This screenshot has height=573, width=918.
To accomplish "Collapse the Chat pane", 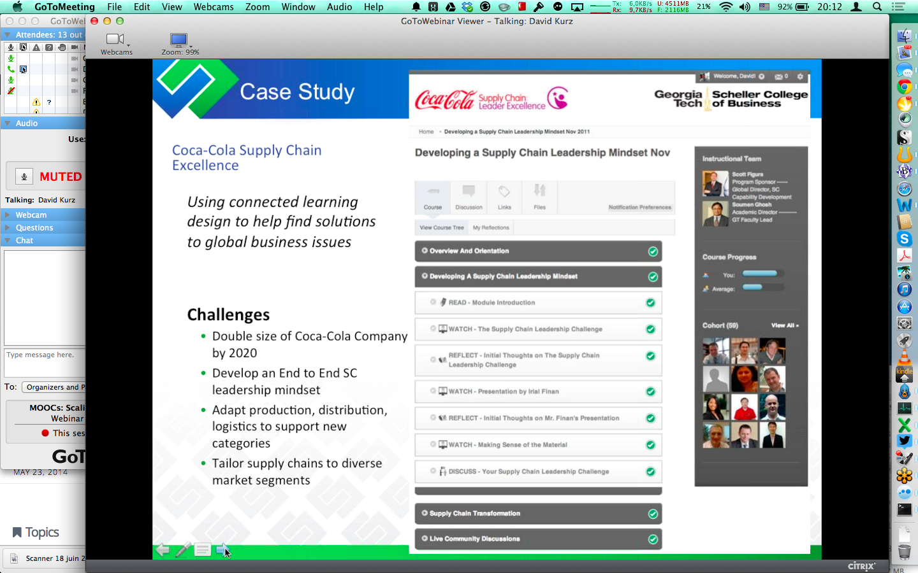I will coord(8,240).
